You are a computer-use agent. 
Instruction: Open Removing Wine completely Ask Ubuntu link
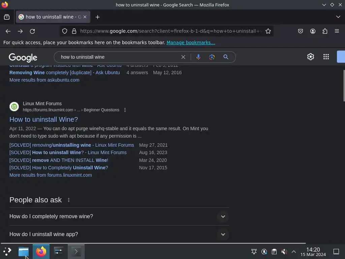point(65,73)
